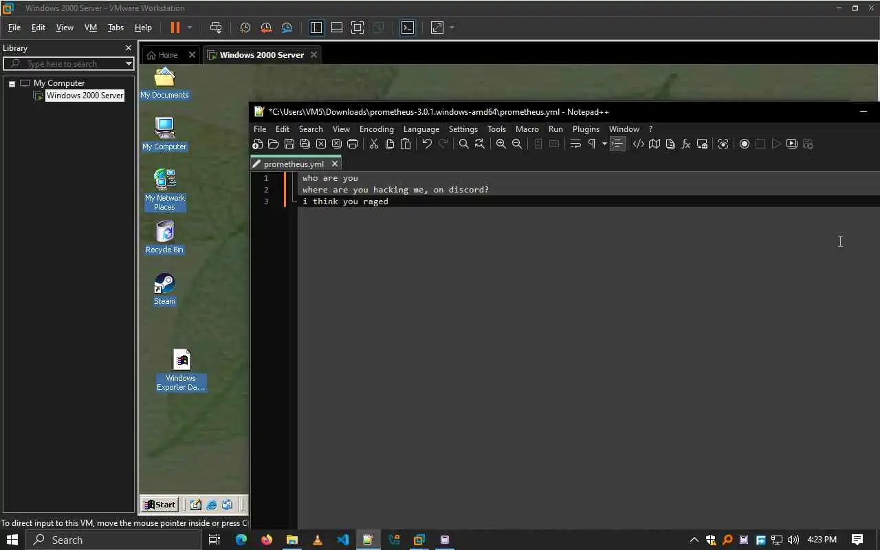Click VMware Send Ctrl+Alt+Del icon
The height and width of the screenshot is (550, 880).
coord(216,27)
